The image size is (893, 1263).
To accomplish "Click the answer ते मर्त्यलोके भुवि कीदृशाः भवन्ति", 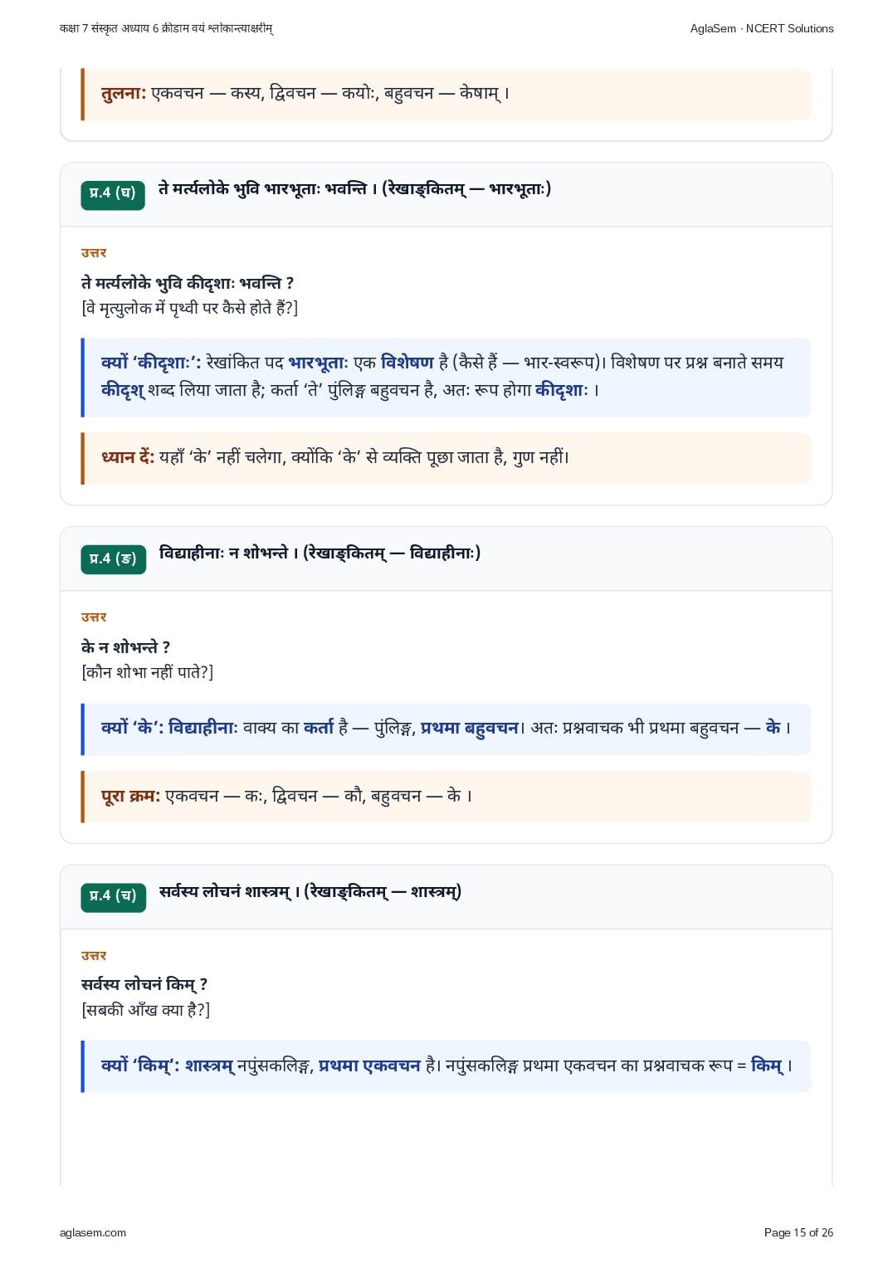I will 188,283.
